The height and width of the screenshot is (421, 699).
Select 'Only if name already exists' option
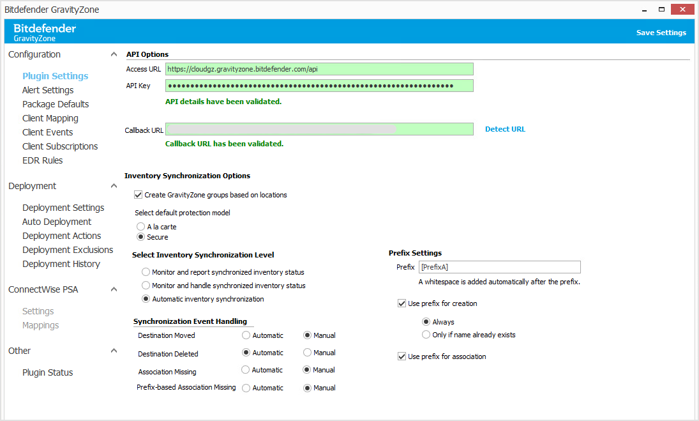click(426, 334)
